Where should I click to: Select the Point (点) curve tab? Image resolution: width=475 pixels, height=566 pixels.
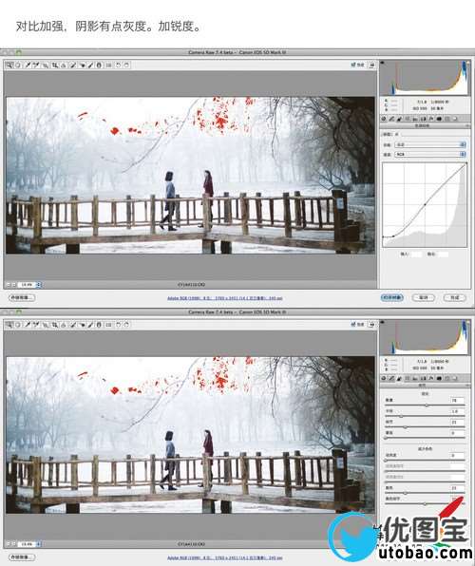pyautogui.click(x=396, y=134)
